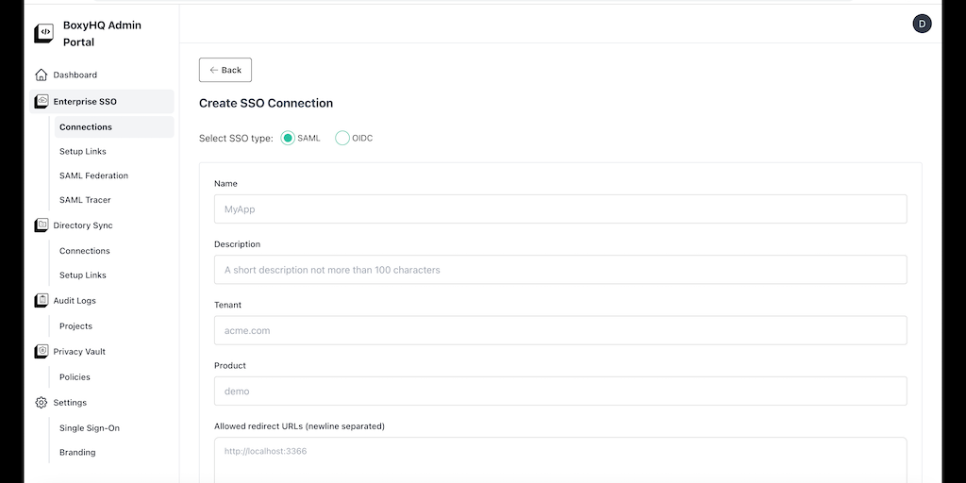The image size is (966, 483).
Task: Focus the Description text field
Action: [560, 270]
